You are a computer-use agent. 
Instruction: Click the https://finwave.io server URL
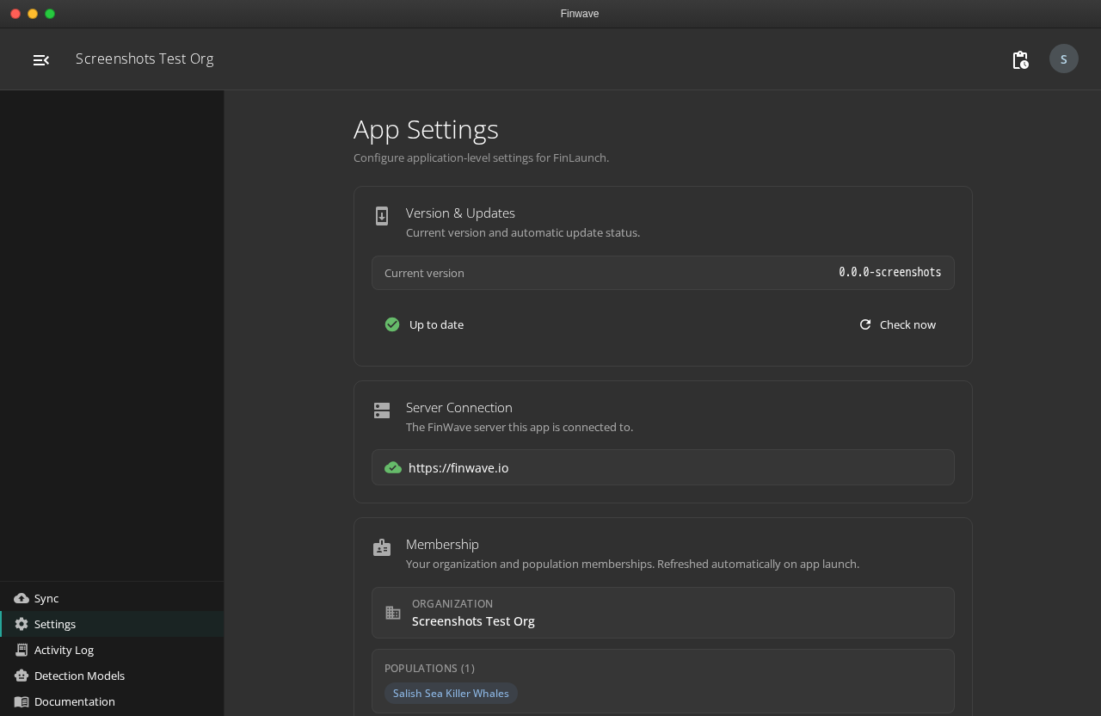[458, 468]
